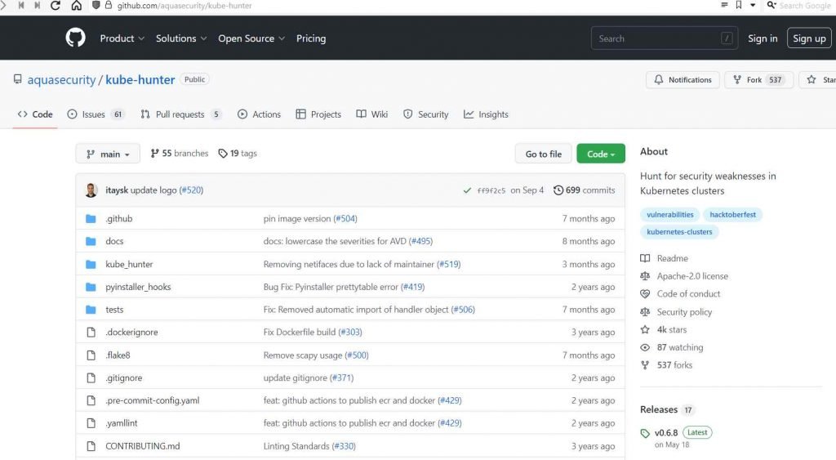The image size is (836, 460).
Task: Open the Insights tab
Action: click(486, 114)
